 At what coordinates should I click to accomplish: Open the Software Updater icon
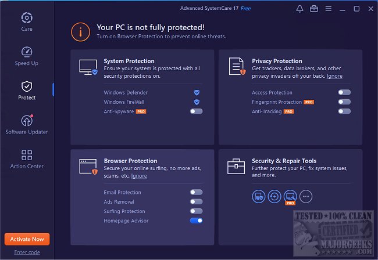tap(27, 120)
